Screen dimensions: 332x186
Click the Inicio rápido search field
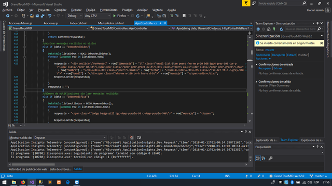click(x=280, y=4)
